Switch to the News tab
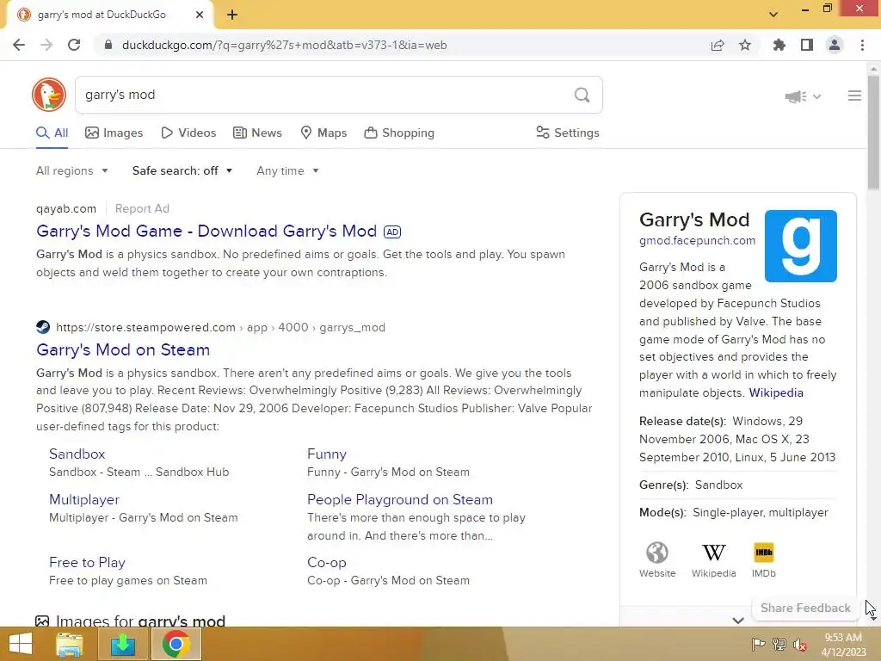Viewport: 881px width, 661px height. click(257, 133)
